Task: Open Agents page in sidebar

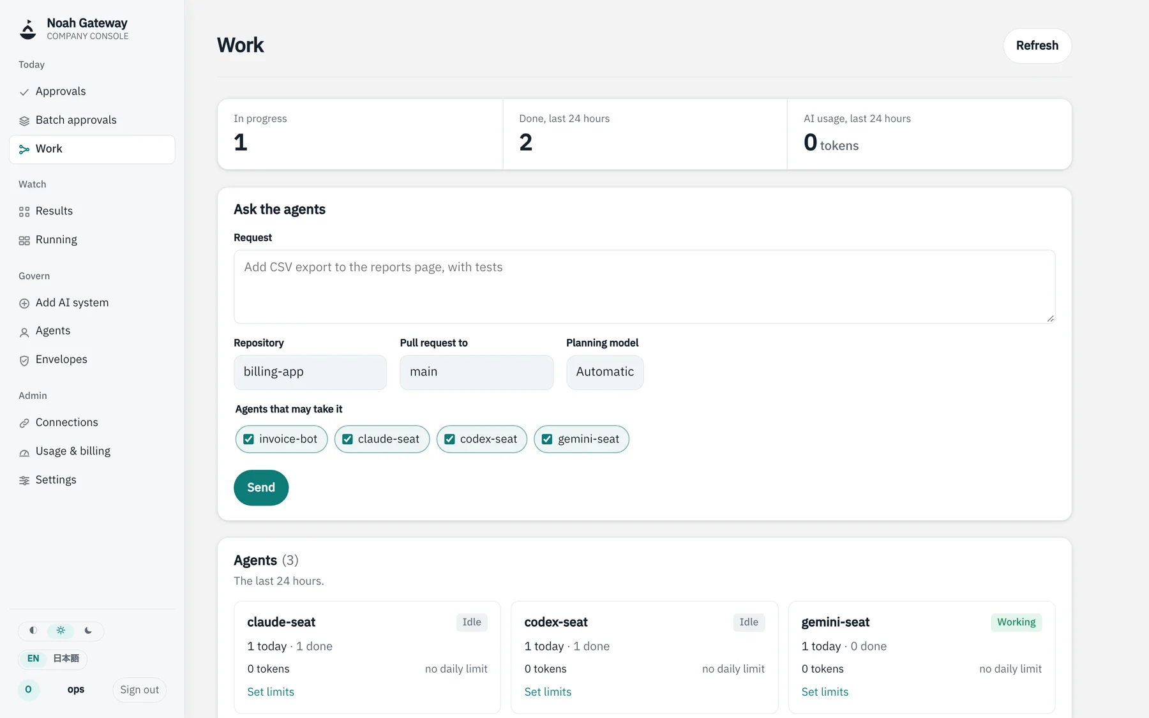Action: click(92, 331)
